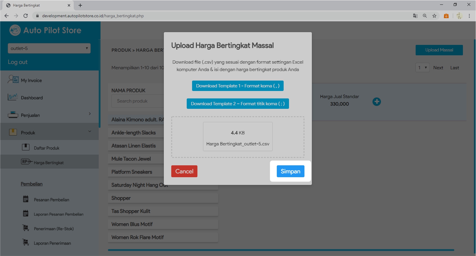
Task: Click the browser reload icon
Action: 26,16
